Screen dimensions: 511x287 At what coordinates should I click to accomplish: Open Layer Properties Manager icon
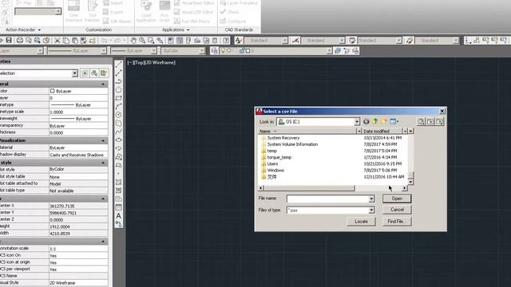click(x=214, y=51)
